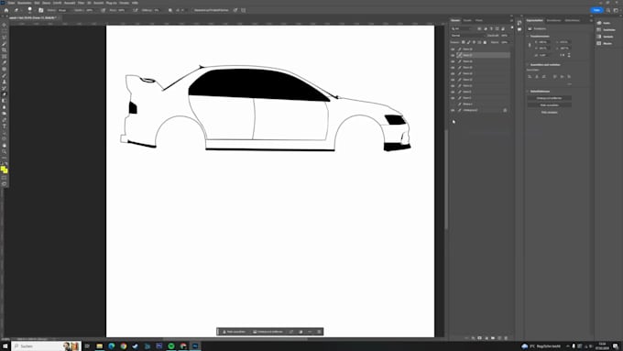Switch to the Bibliotheken tab
This screenshot has height=351, width=623.
pyautogui.click(x=572, y=20)
